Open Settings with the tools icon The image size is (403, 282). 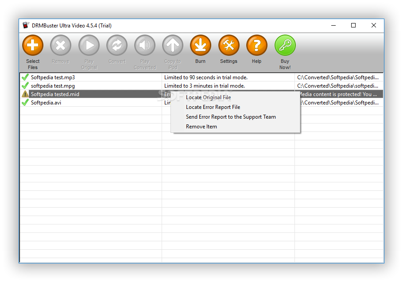point(229,46)
